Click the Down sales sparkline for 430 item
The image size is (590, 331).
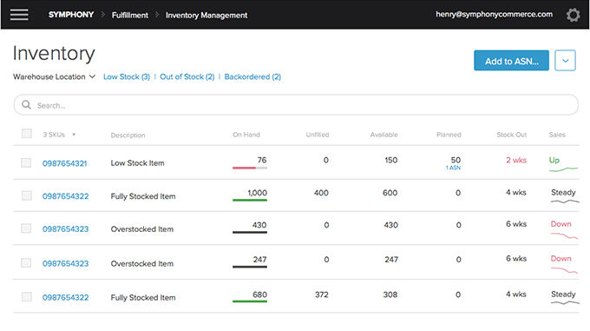pyautogui.click(x=564, y=235)
